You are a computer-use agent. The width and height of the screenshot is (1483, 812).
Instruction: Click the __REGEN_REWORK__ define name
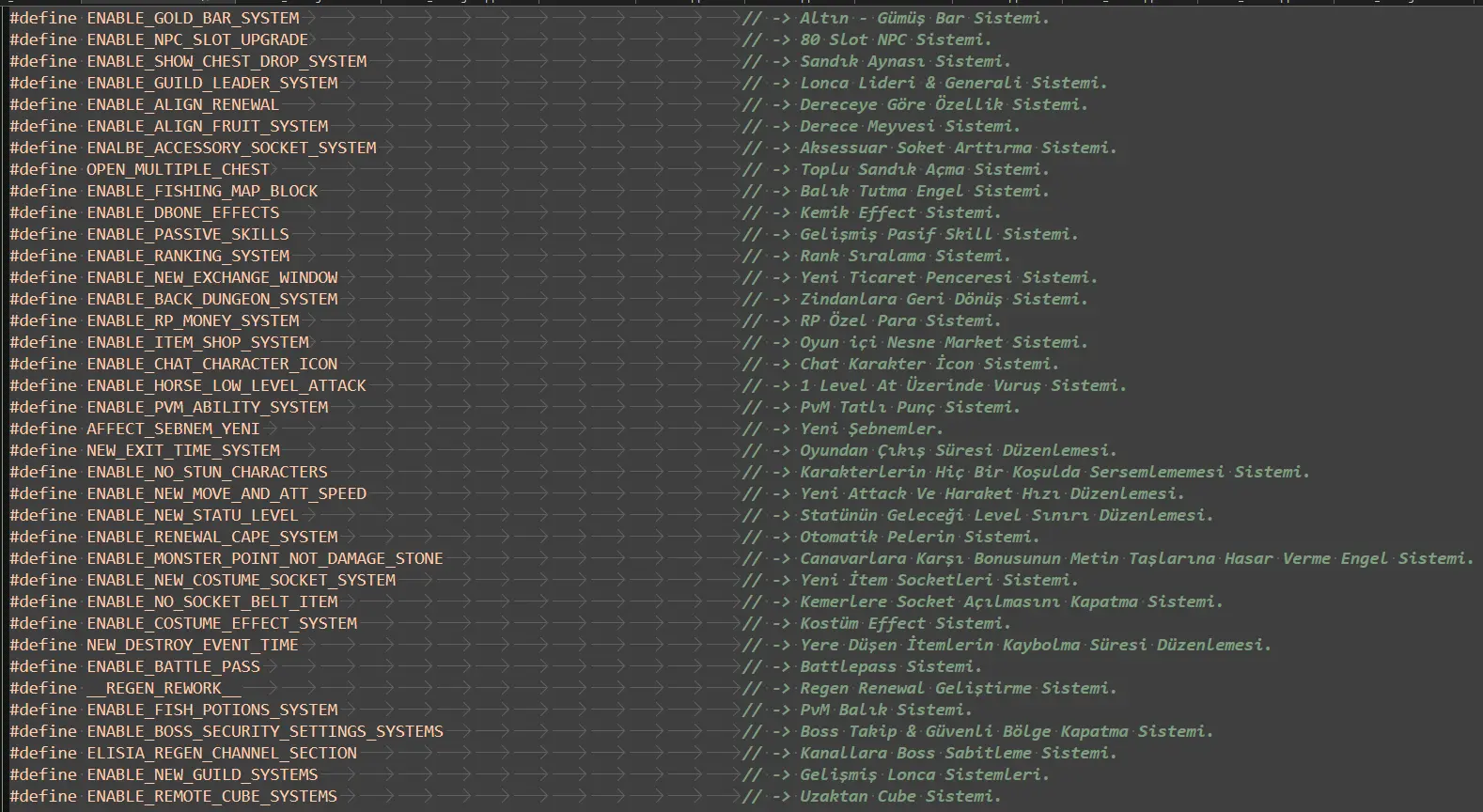[164, 688]
